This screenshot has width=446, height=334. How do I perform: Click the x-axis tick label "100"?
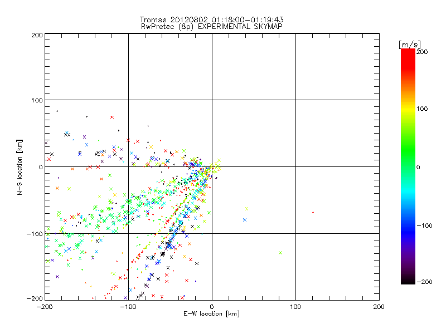(295, 307)
